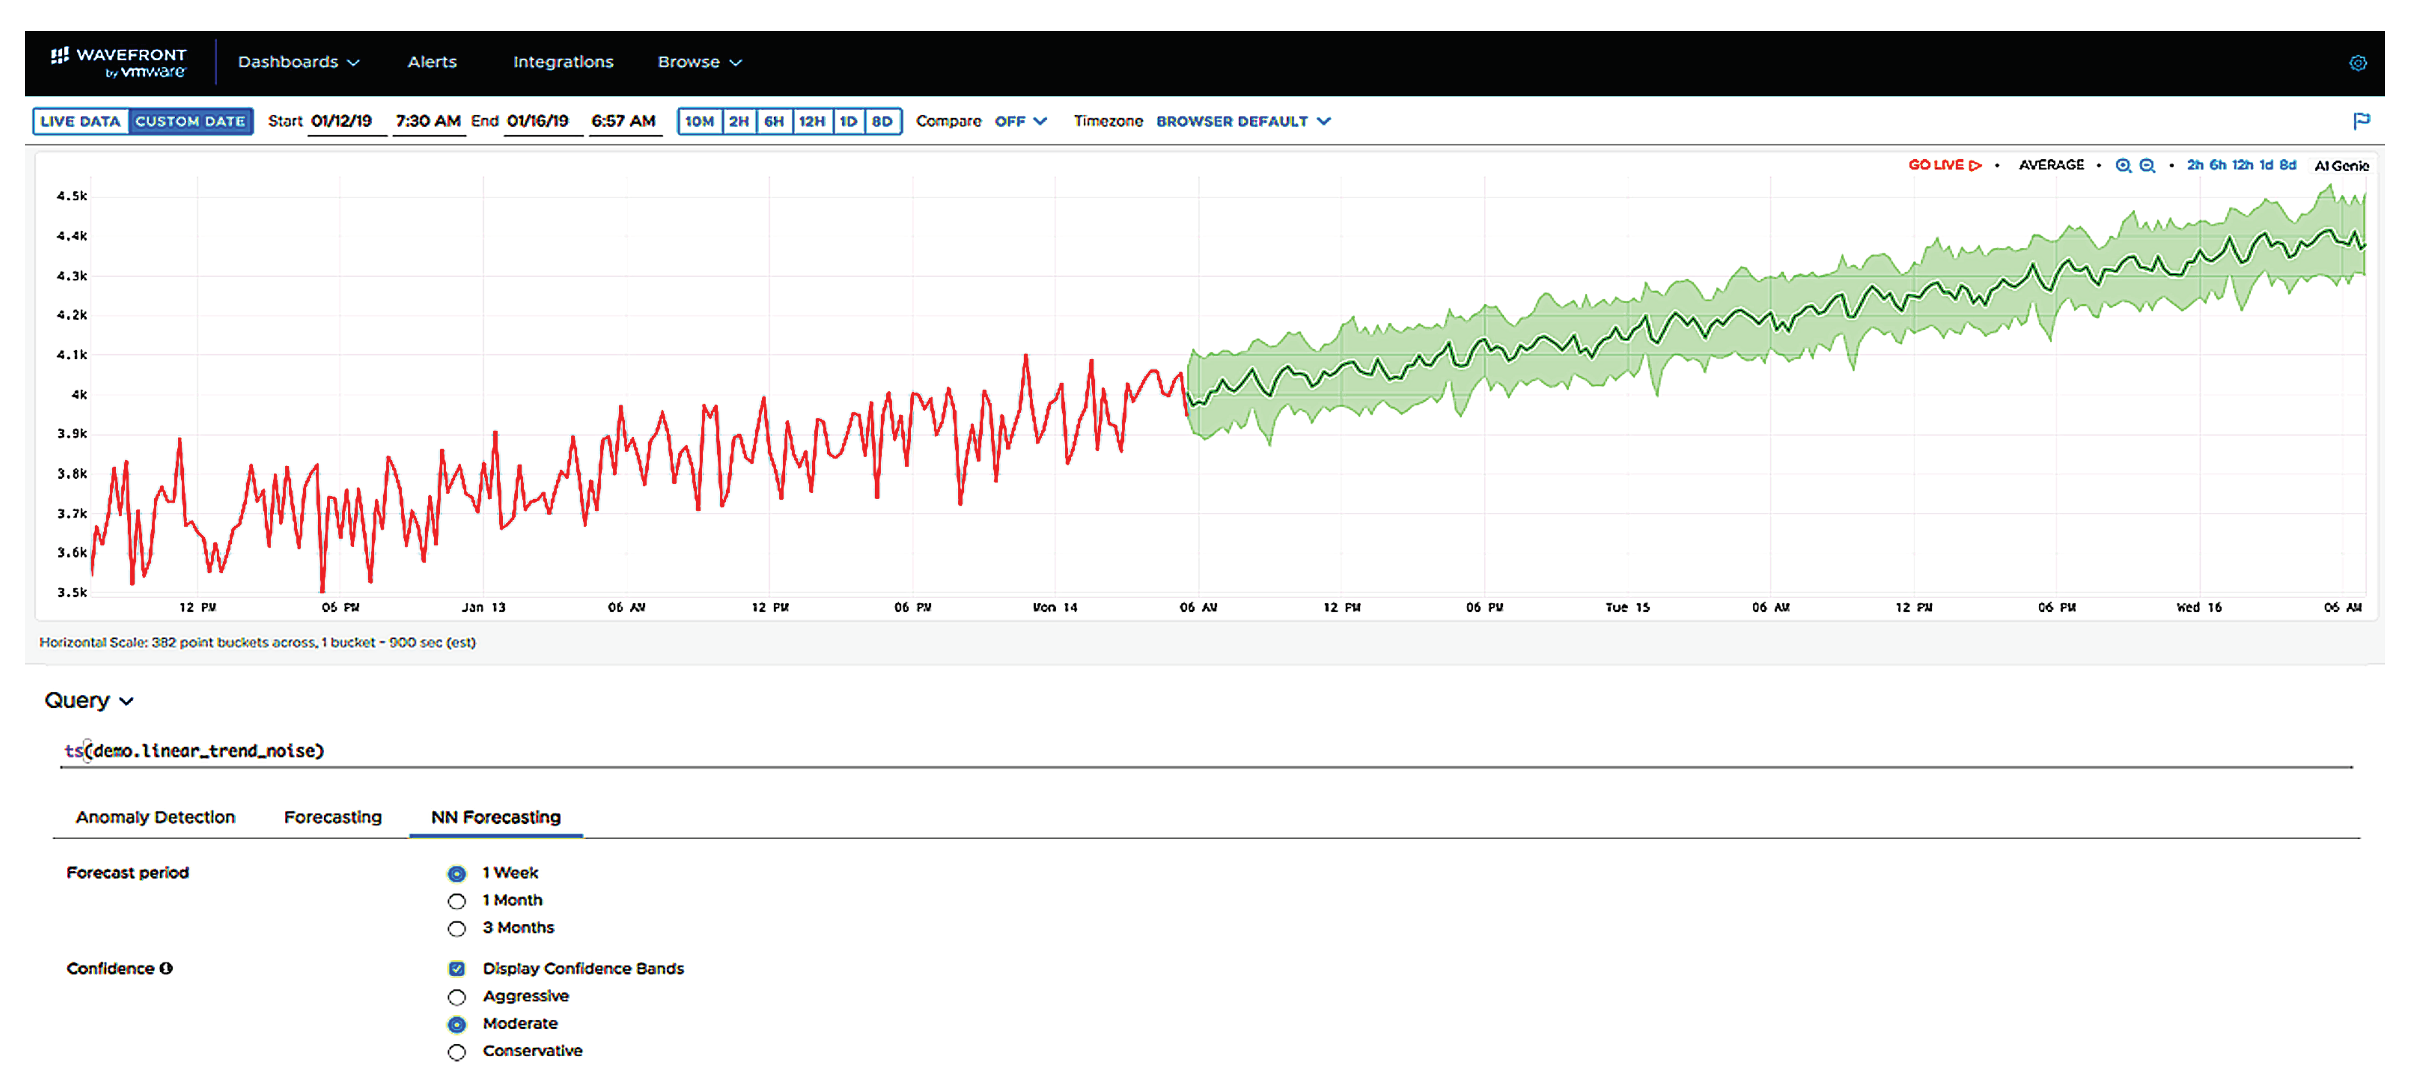Choose the Conservative confidence option
This screenshot has height=1086, width=2411.
(x=457, y=1052)
